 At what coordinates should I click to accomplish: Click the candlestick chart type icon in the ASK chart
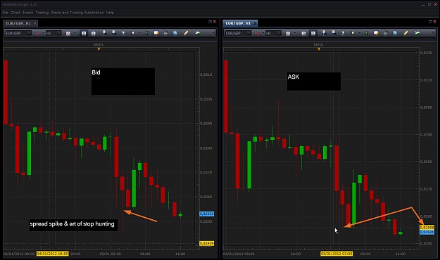click(x=288, y=33)
